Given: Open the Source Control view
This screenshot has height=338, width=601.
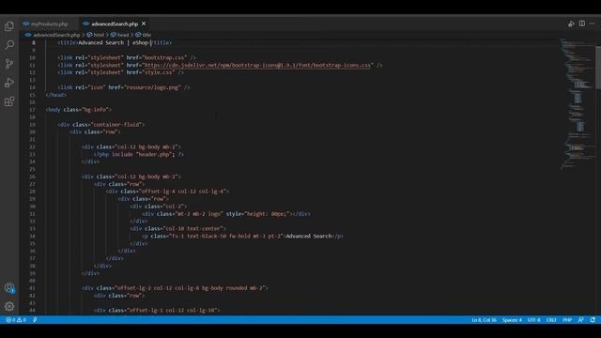Looking at the screenshot, I should coord(9,64).
